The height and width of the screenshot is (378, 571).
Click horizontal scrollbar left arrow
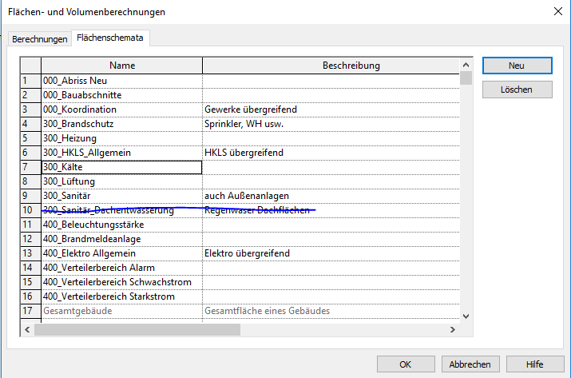point(26,329)
